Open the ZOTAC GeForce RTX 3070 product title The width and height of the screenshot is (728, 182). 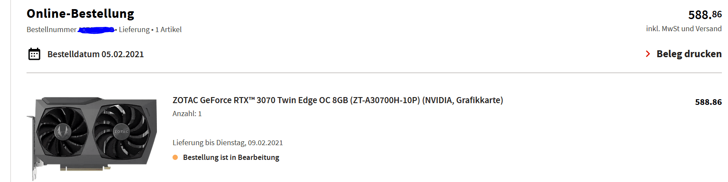click(x=337, y=100)
